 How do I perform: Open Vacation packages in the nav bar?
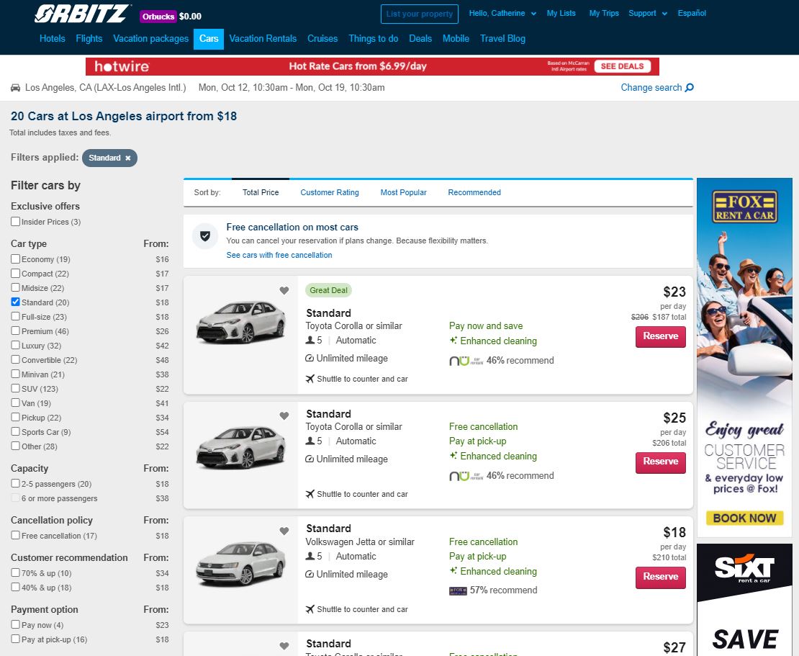151,39
